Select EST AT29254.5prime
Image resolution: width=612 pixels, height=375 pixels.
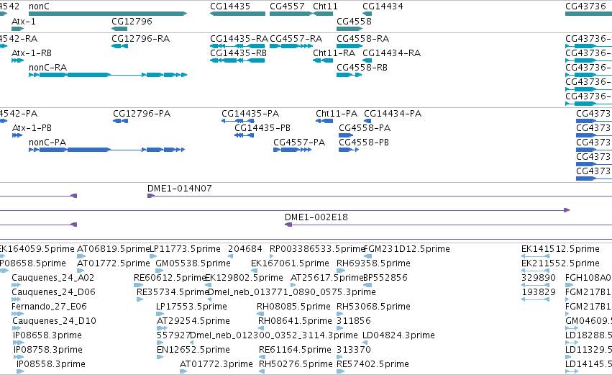pos(193,322)
